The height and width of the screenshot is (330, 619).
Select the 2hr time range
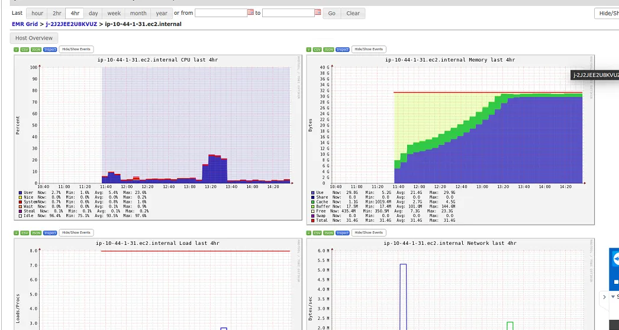tap(57, 13)
